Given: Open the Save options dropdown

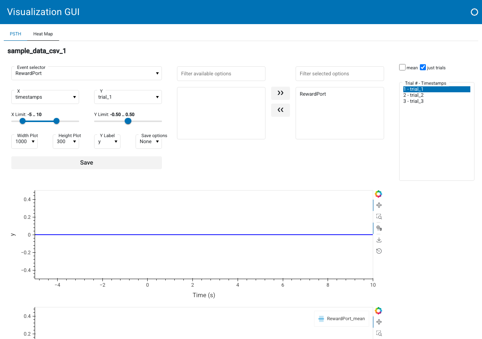Looking at the screenshot, I should point(149,142).
